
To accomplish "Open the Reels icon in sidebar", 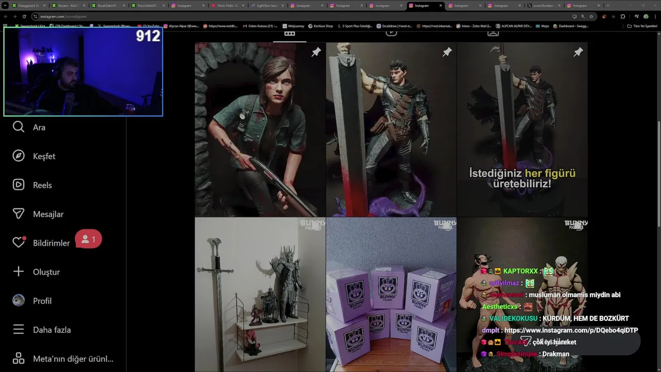I will (x=19, y=185).
